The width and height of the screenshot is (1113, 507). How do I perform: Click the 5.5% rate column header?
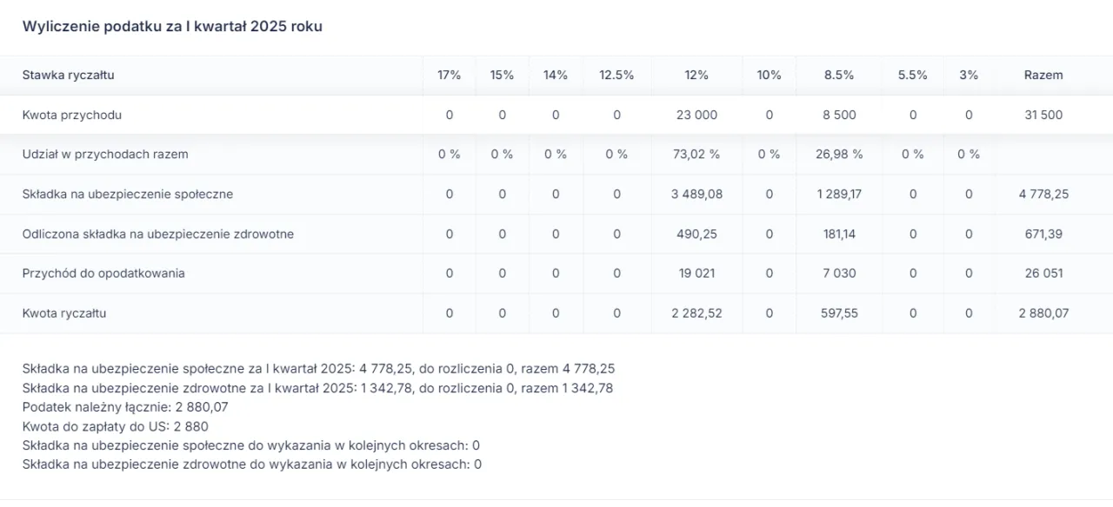912,75
